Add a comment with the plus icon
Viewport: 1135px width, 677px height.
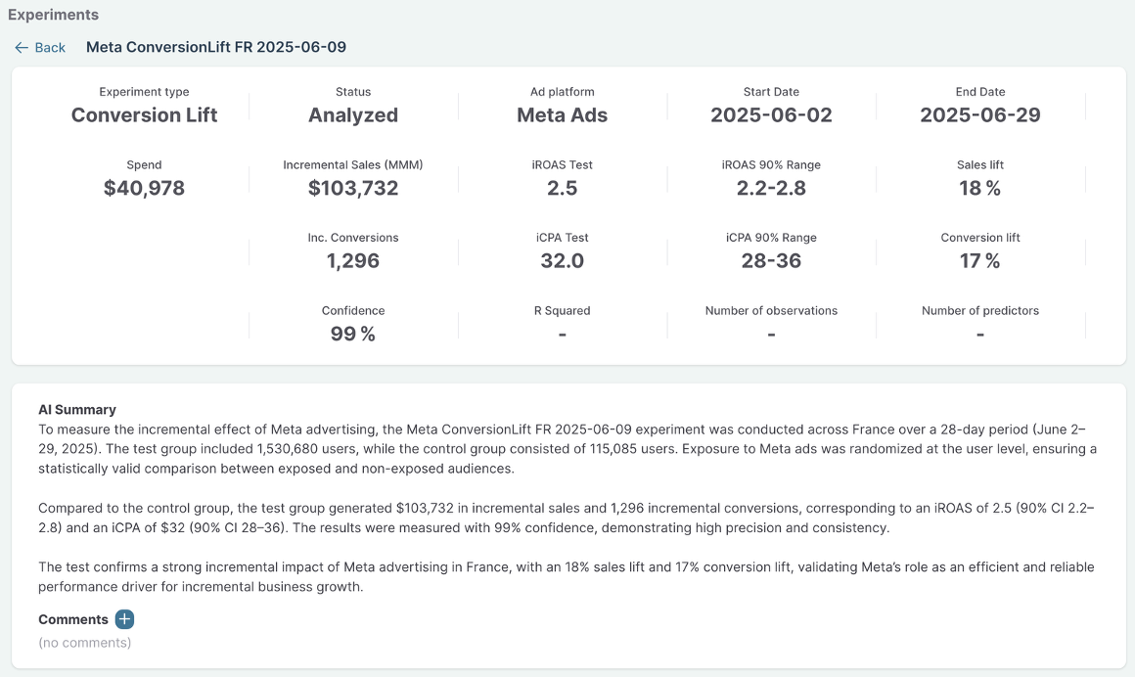pos(124,619)
